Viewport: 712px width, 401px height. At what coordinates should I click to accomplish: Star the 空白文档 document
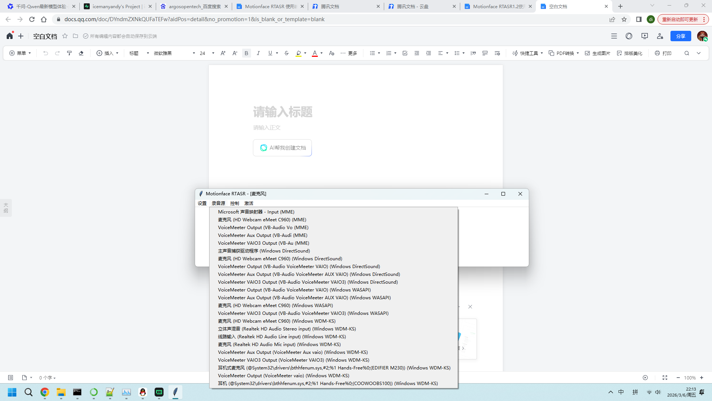click(65, 36)
